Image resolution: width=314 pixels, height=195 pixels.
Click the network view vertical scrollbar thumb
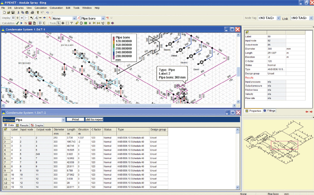(238, 72)
